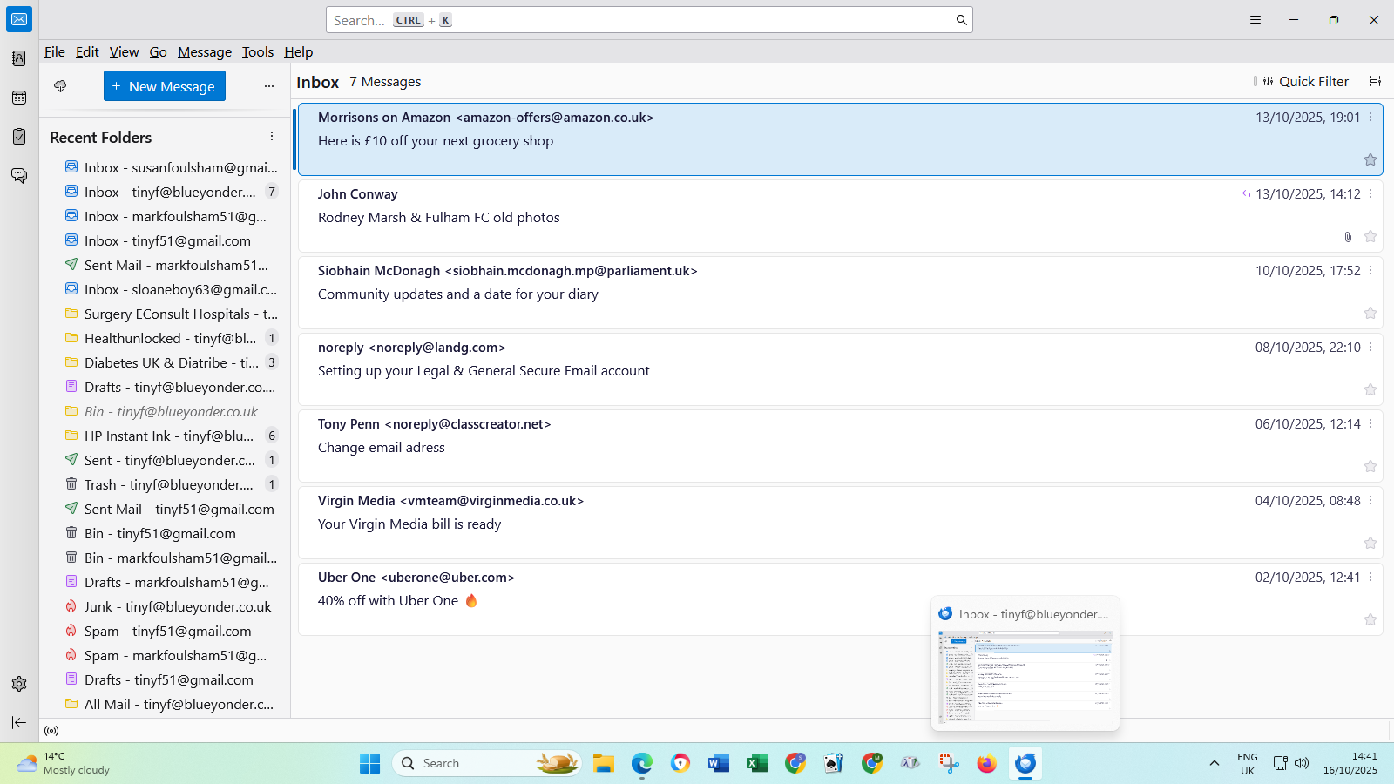Open the Rodney Marsh & Fulham FC email

coord(841,216)
